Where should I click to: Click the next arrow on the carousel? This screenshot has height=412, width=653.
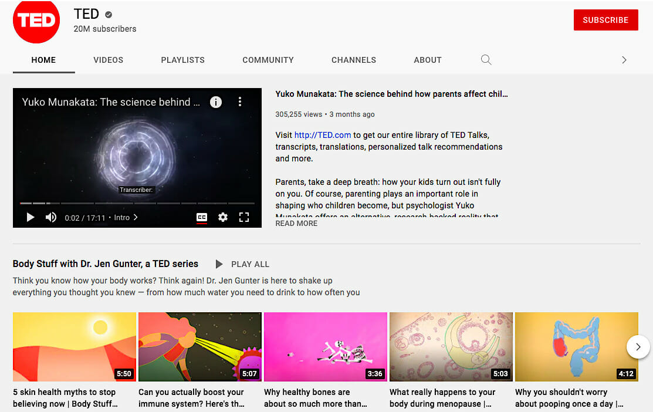[638, 347]
